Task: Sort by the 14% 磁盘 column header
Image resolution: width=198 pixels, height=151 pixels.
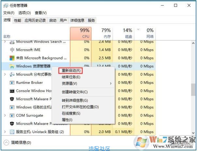Action: pyautogui.click(x=123, y=34)
